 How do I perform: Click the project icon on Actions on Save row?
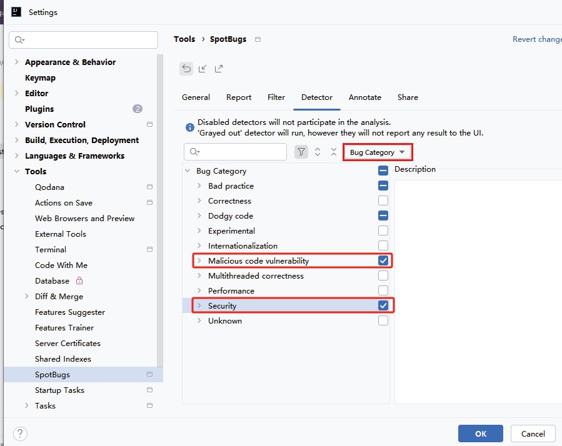(x=150, y=202)
